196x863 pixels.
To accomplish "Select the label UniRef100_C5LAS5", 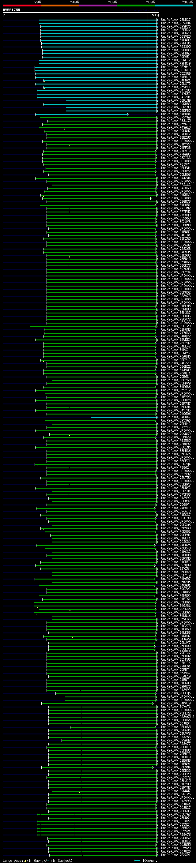I will 176,727.
